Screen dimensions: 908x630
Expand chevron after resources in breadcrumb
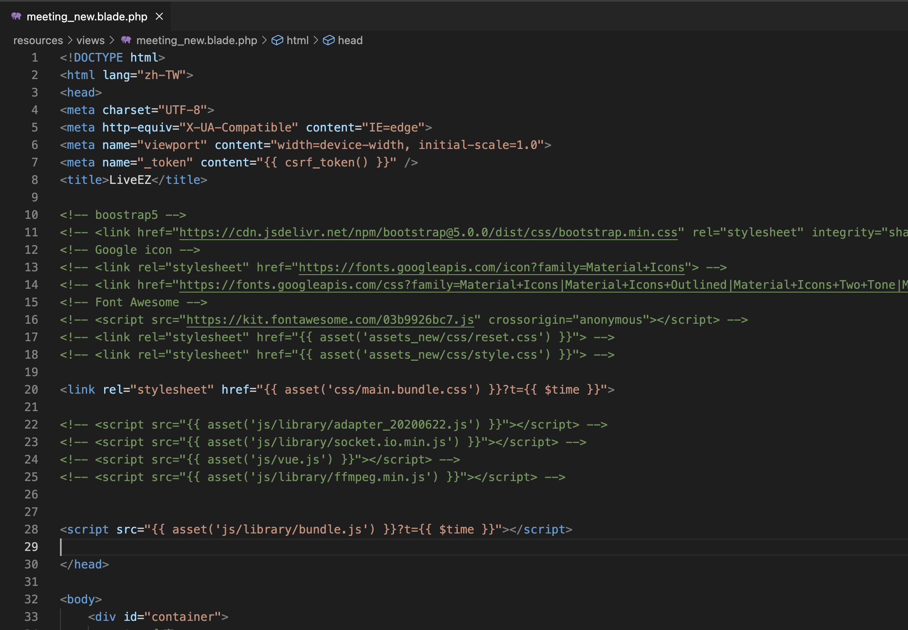70,40
